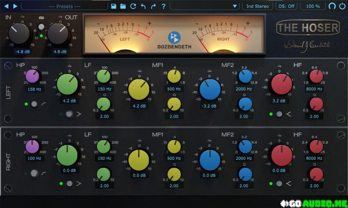Click the LEFT purple HP frequency knob
Viewport: 348px width, 208px height.
click(32, 76)
